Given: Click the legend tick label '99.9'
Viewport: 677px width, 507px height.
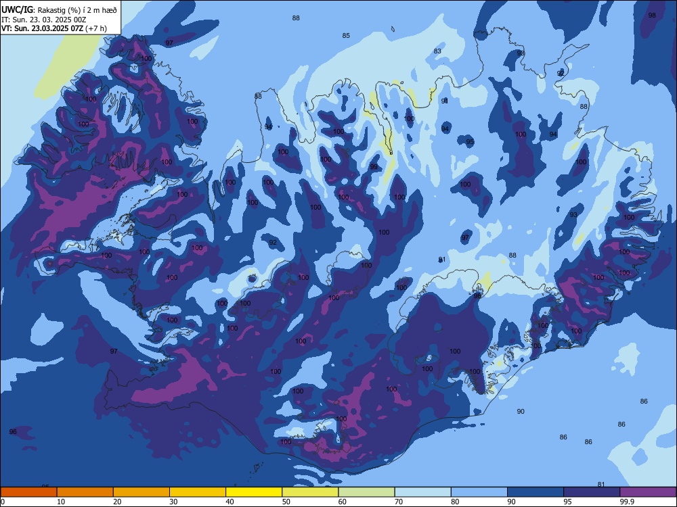Looking at the screenshot, I should pos(627,502).
